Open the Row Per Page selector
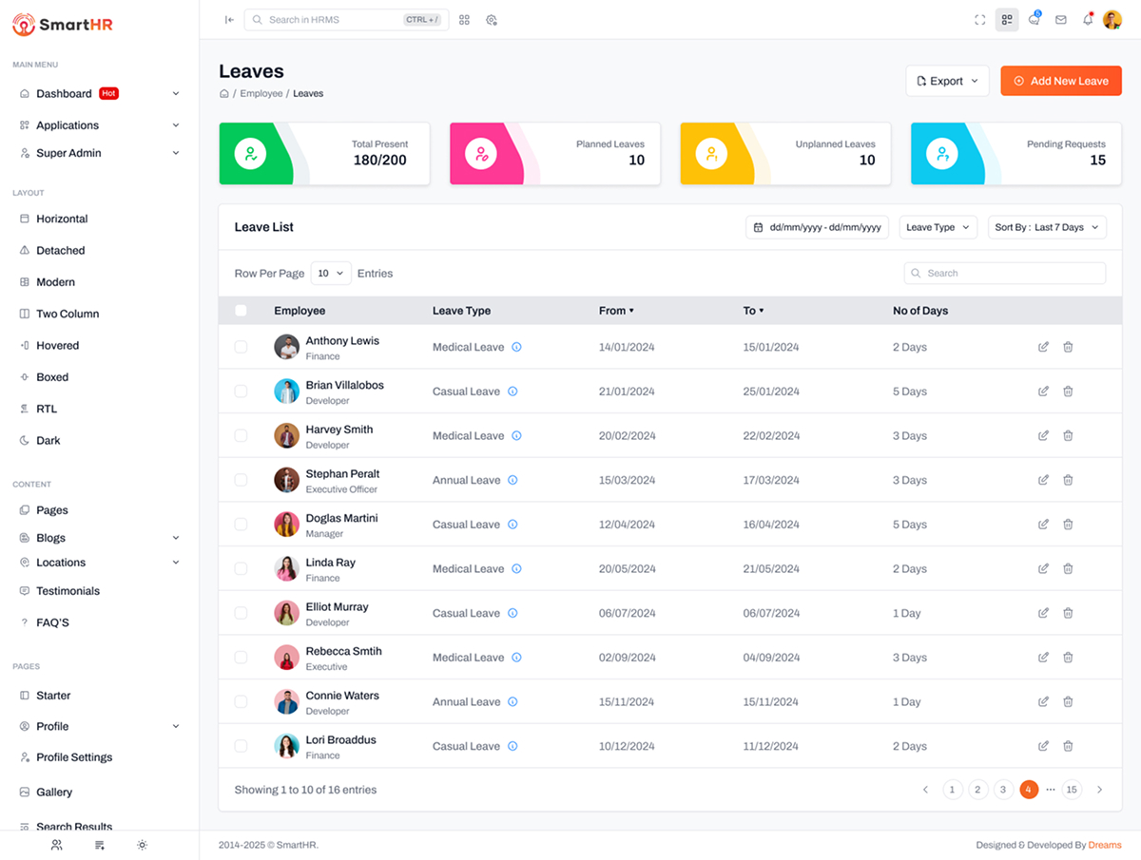This screenshot has height=860, width=1141. pyautogui.click(x=330, y=273)
